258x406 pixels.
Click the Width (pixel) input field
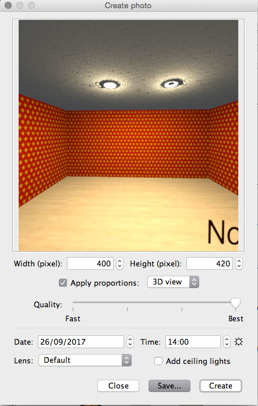[90, 263]
